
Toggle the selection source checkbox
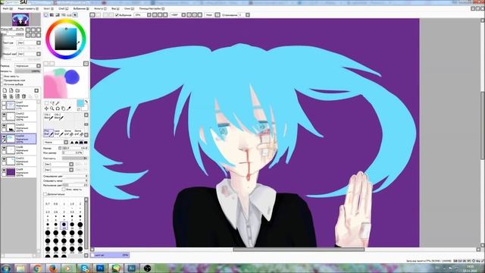2,84
